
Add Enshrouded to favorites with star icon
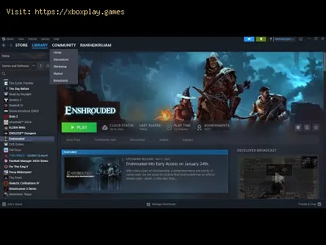tap(316, 127)
